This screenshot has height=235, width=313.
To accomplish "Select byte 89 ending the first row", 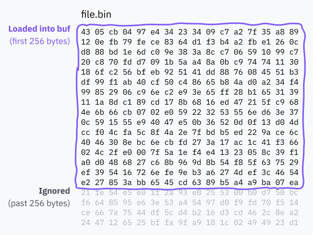I will click(293, 32).
